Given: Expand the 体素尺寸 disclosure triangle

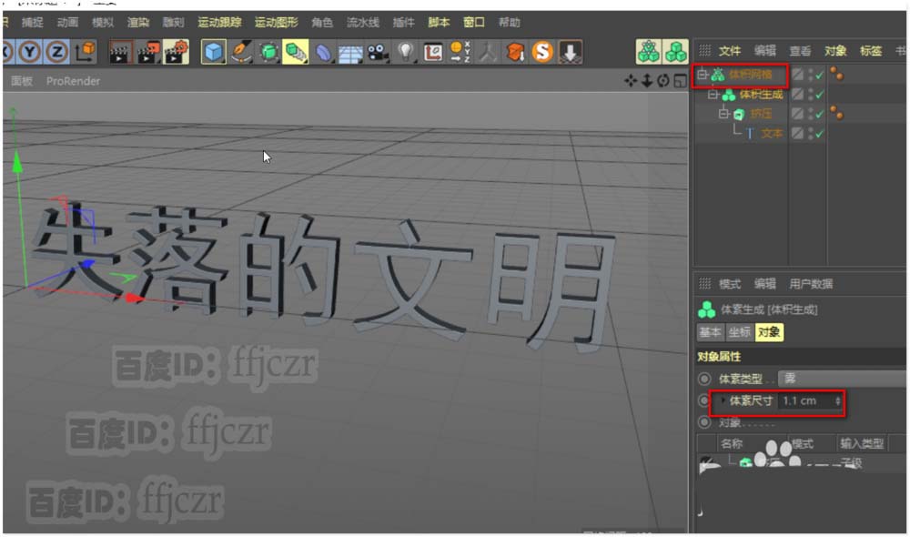Looking at the screenshot, I should tap(723, 400).
